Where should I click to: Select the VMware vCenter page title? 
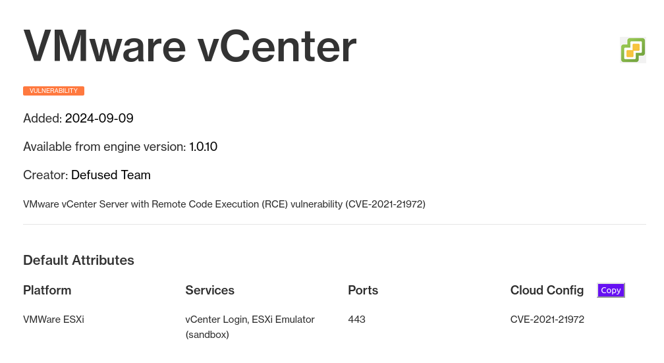click(x=190, y=46)
